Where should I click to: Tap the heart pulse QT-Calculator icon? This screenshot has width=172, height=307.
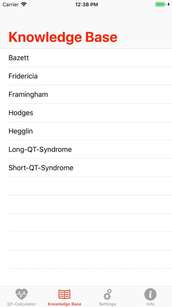tap(22, 294)
